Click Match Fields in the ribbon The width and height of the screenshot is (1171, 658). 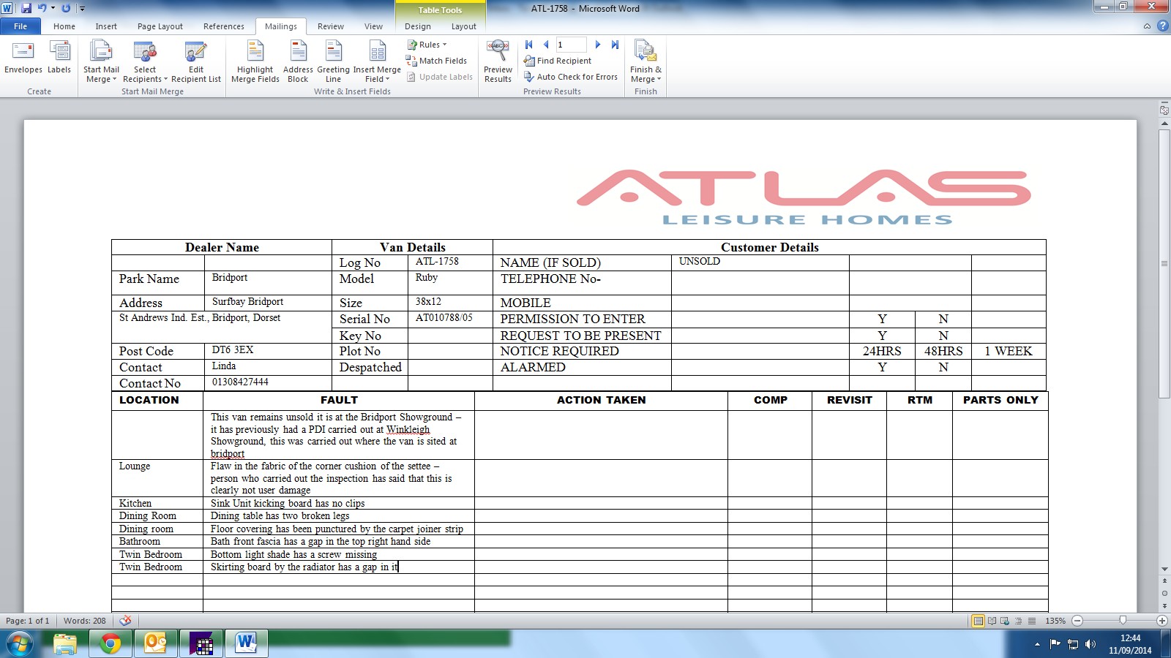pyautogui.click(x=436, y=61)
